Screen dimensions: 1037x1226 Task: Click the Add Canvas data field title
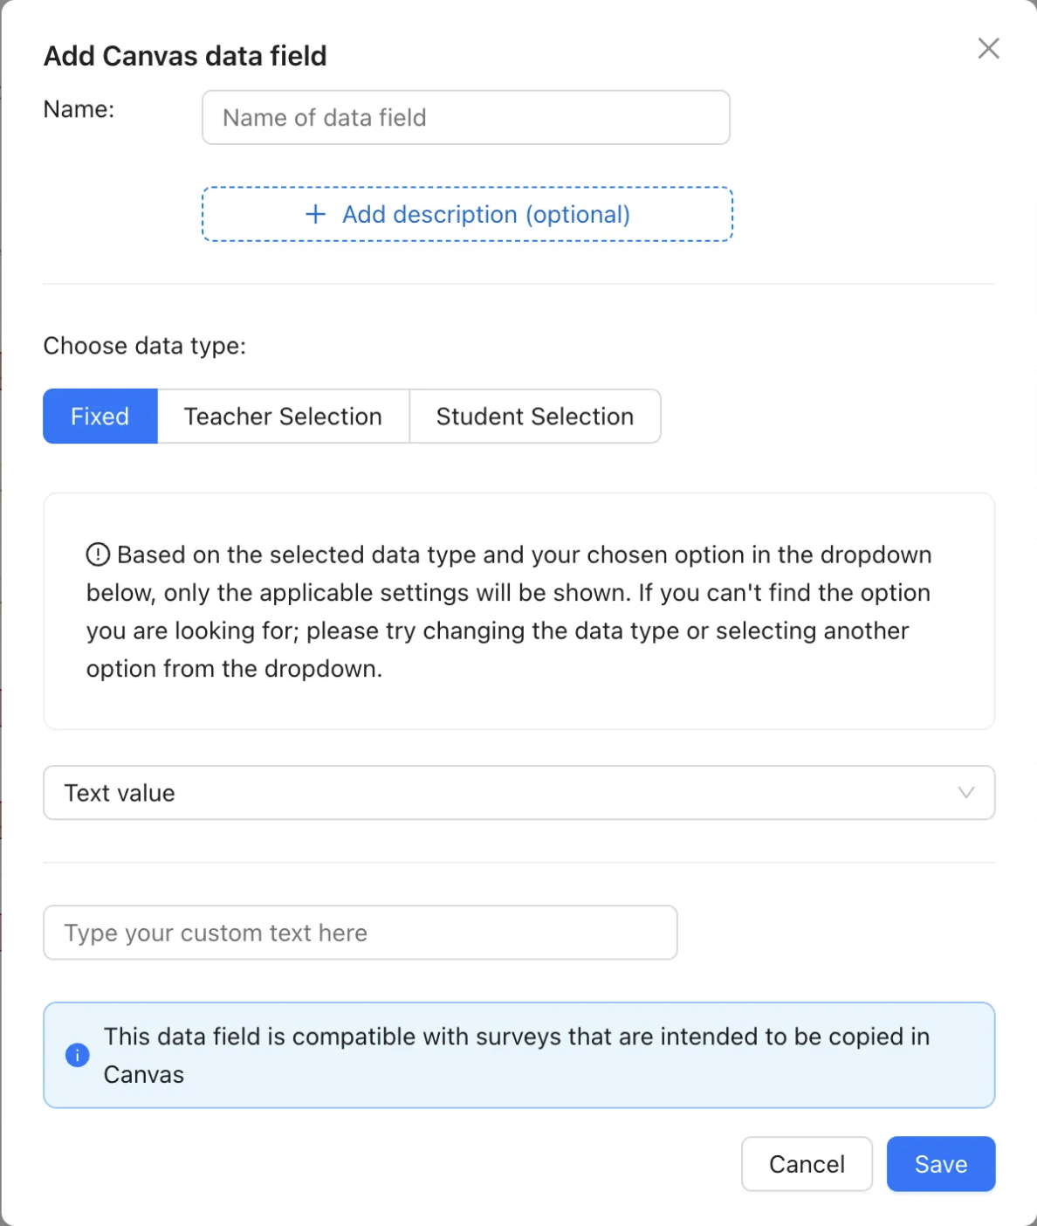coord(185,56)
